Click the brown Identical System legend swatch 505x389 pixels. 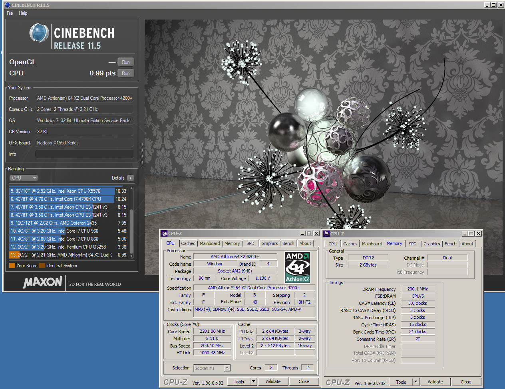point(42,266)
